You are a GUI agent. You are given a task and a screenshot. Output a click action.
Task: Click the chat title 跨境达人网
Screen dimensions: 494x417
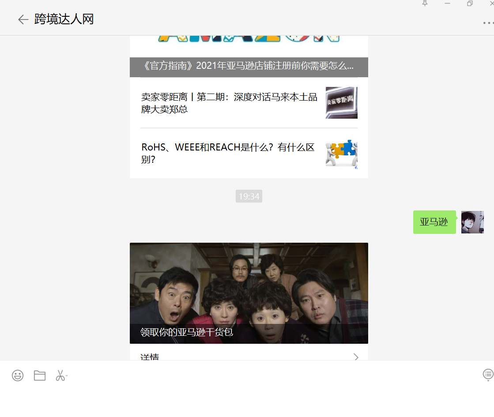click(x=64, y=19)
